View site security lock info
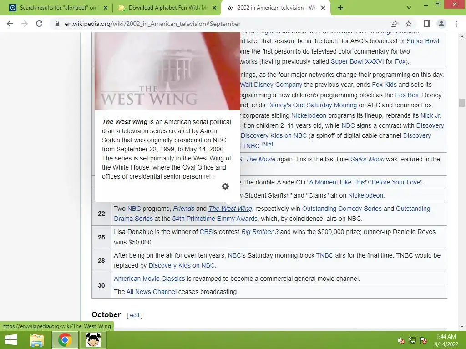 pos(57,24)
